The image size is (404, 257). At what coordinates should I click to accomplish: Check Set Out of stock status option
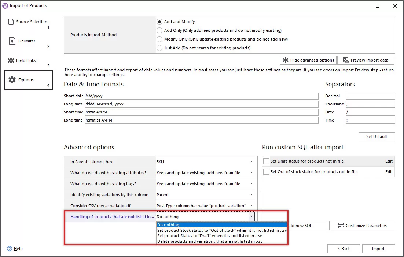click(x=266, y=172)
